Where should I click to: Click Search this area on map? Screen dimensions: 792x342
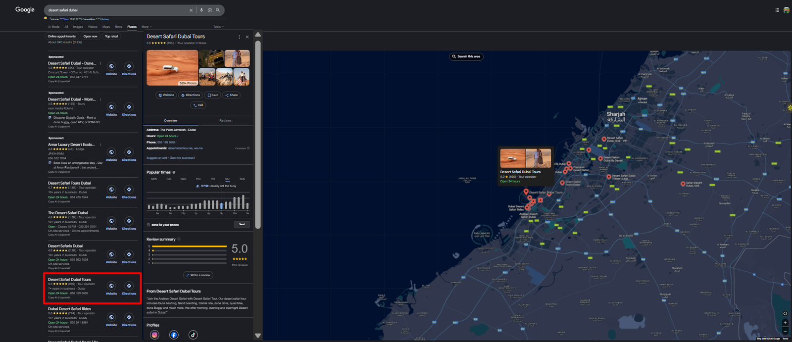pos(466,56)
